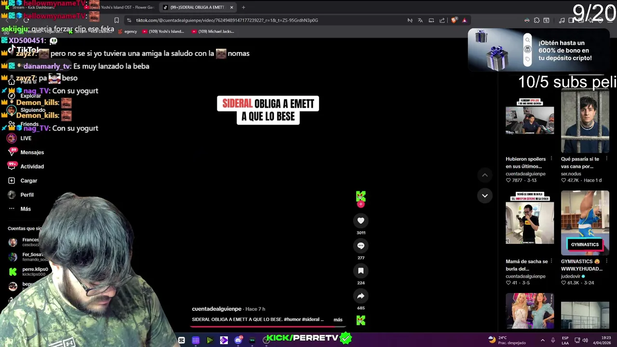Open the creator avatar above the like button
The height and width of the screenshot is (347, 617).
click(x=361, y=196)
